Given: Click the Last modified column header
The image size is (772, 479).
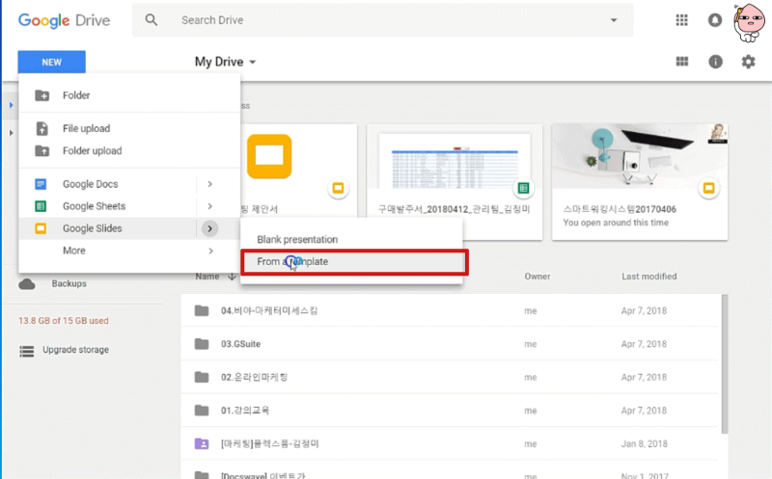Looking at the screenshot, I should pyautogui.click(x=648, y=277).
